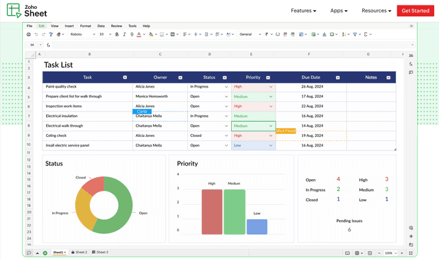Open the Help menu
This screenshot has width=439, height=260.
pos(146,26)
